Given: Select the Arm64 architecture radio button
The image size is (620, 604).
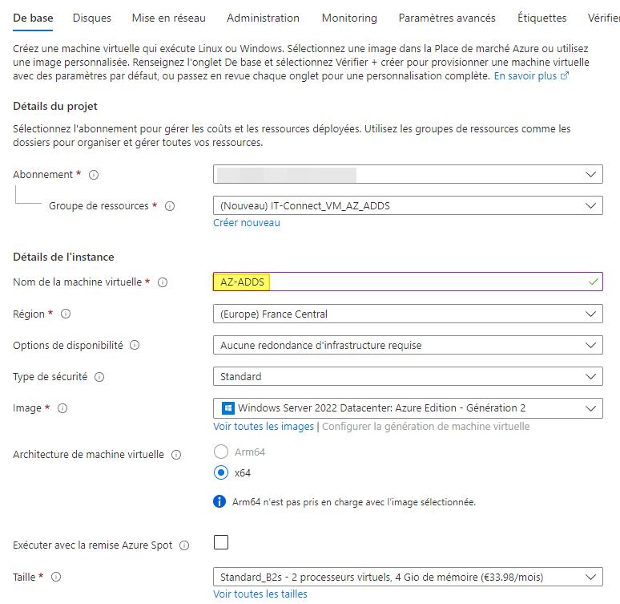Looking at the screenshot, I should (x=221, y=452).
